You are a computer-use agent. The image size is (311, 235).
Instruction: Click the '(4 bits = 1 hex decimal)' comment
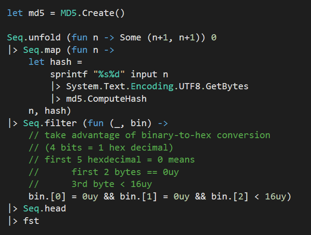click(101, 147)
